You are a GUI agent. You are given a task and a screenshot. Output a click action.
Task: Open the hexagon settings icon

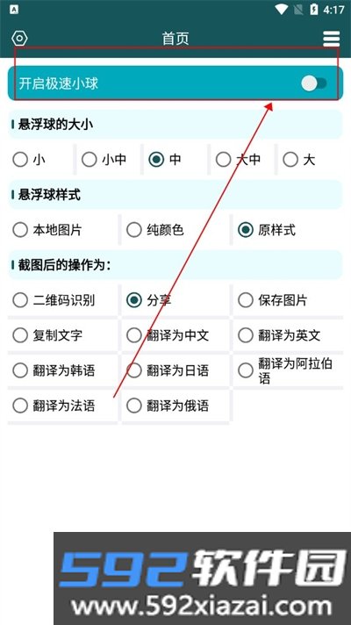[x=19, y=39]
